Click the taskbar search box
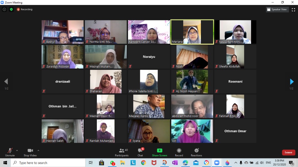 click(48, 163)
